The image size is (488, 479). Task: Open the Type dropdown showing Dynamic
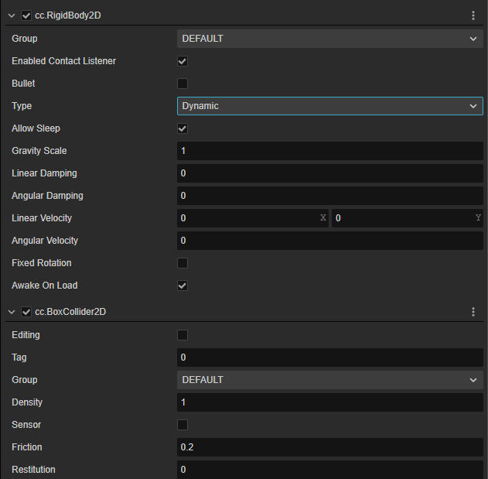[x=329, y=106]
